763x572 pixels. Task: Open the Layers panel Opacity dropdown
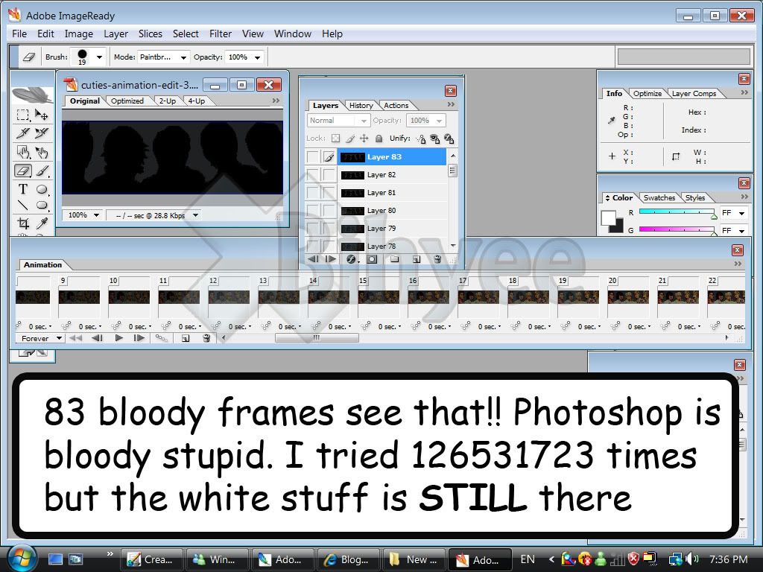coord(440,120)
